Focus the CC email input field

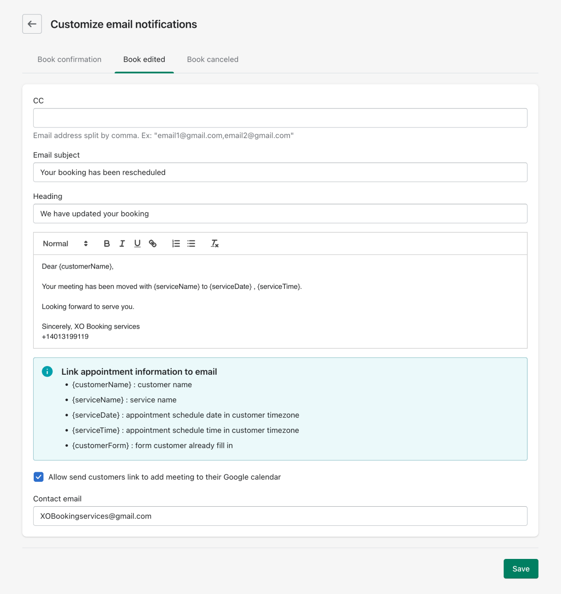coord(280,118)
